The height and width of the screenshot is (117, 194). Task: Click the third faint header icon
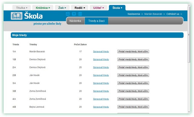(80, 14)
